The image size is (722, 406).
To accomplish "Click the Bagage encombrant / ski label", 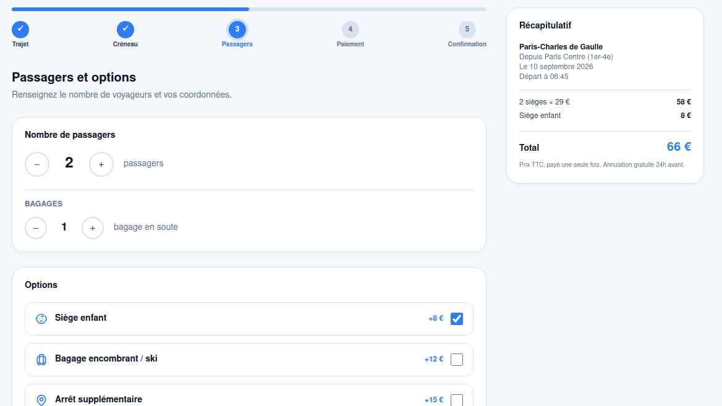I will tap(106, 358).
